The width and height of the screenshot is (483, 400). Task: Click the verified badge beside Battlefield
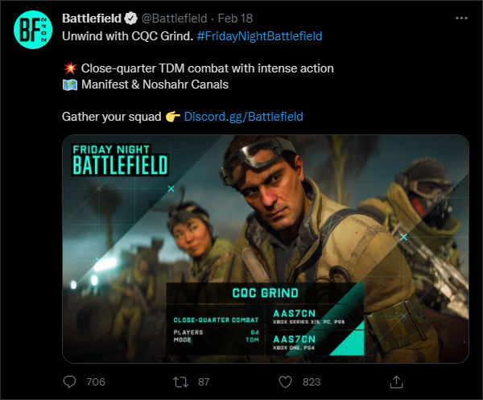[129, 18]
